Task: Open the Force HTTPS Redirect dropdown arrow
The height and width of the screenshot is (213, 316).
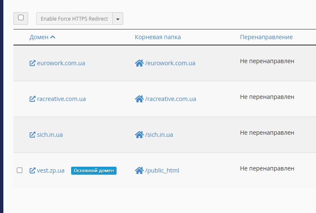Action: (x=118, y=19)
